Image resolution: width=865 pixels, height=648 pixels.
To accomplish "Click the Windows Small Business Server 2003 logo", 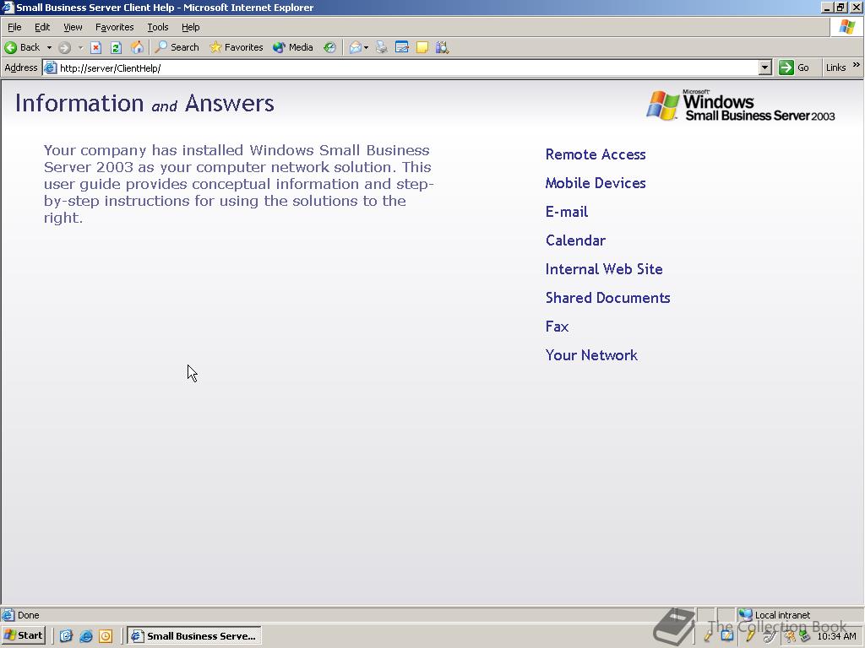I will point(740,105).
